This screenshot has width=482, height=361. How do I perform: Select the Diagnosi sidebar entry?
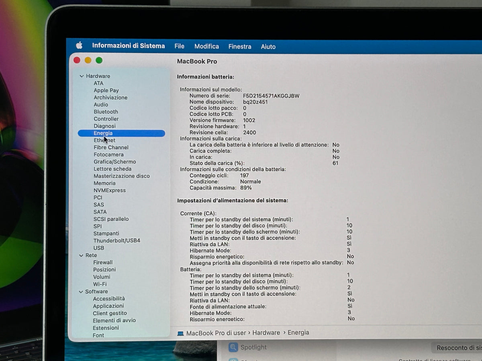(104, 126)
